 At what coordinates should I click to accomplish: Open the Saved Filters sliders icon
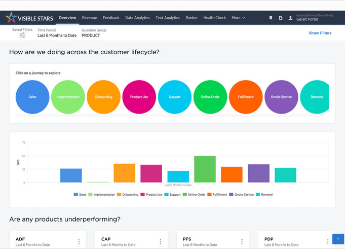coord(22,35)
